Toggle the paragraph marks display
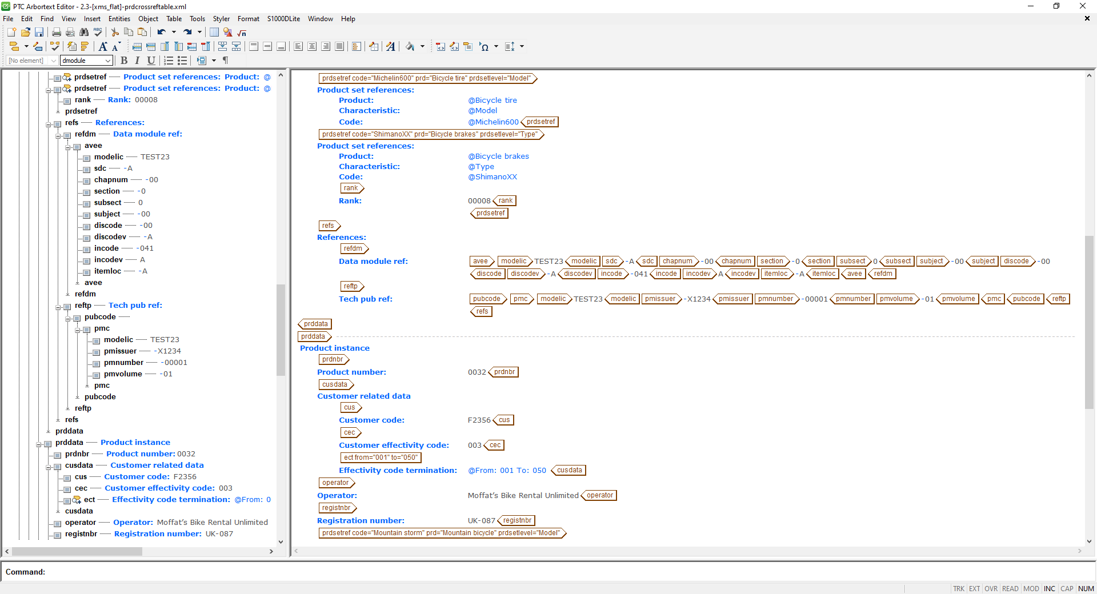The image size is (1097, 594). [226, 61]
